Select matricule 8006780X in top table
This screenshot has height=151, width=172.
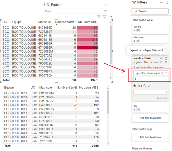[x=45, y=75]
